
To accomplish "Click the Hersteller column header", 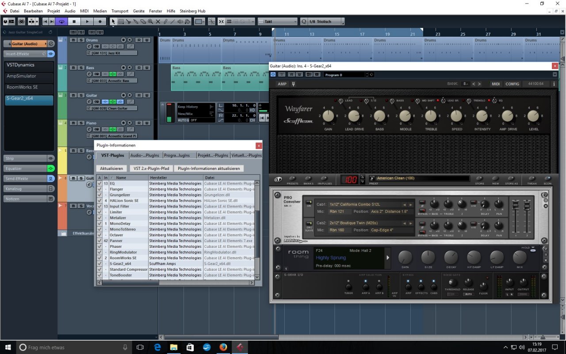I will [x=176, y=177].
